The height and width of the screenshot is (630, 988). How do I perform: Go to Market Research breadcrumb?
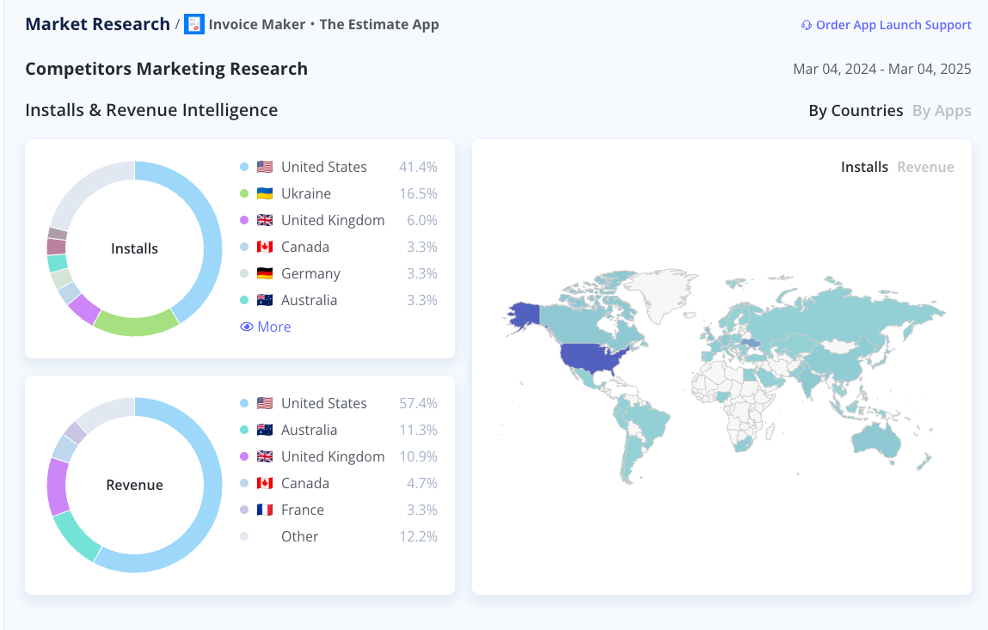[98, 24]
